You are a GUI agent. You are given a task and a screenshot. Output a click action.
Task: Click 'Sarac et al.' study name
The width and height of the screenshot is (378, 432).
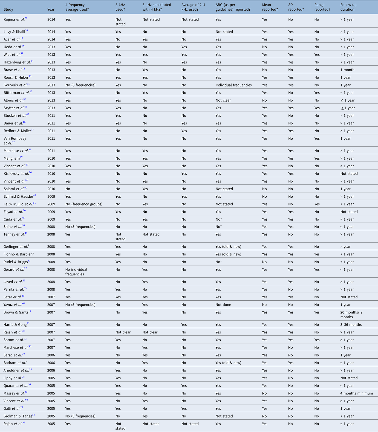click(13, 355)
